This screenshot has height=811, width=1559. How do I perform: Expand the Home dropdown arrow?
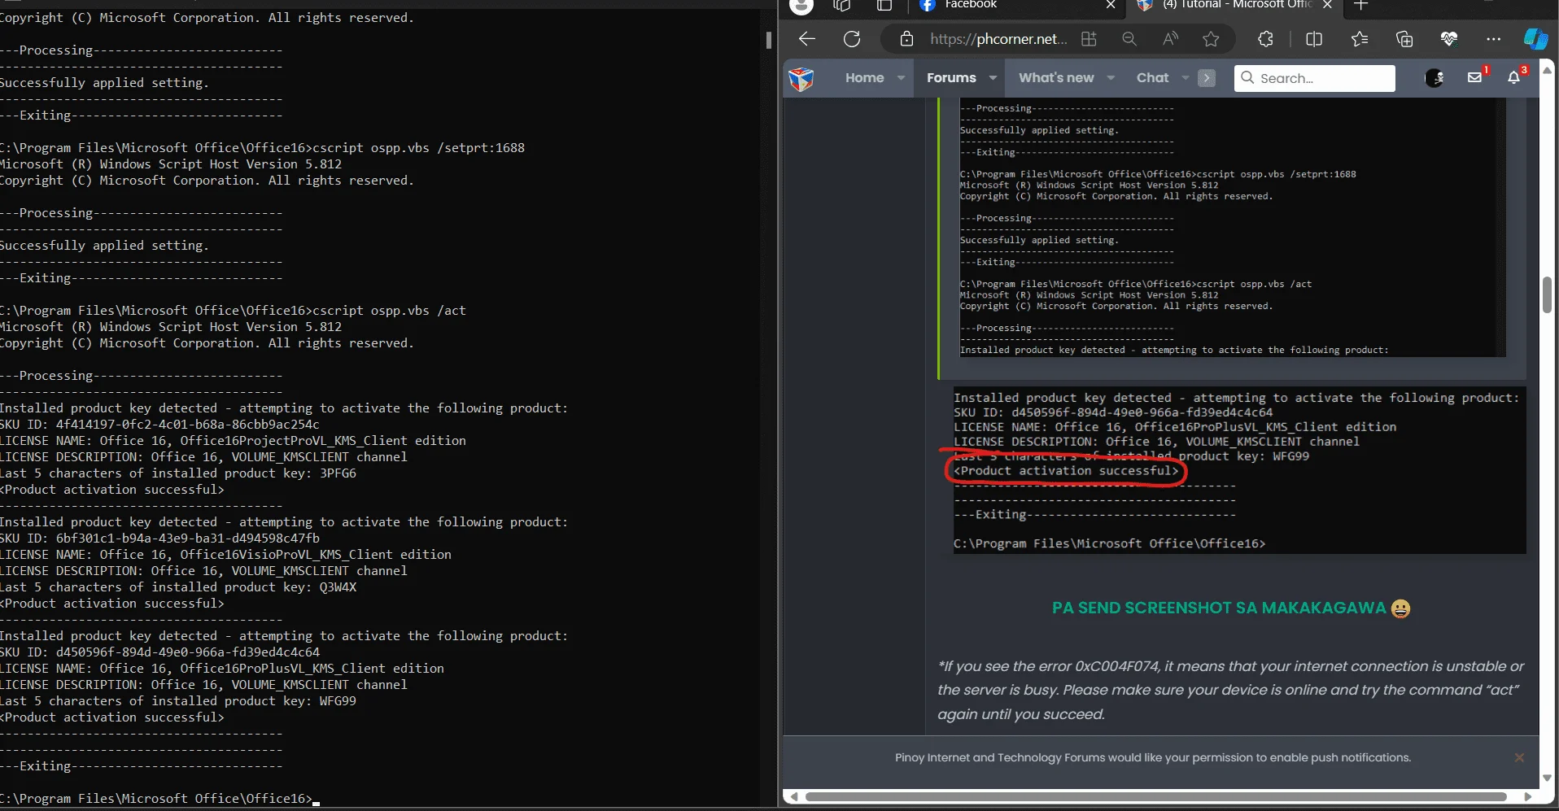[x=901, y=78]
